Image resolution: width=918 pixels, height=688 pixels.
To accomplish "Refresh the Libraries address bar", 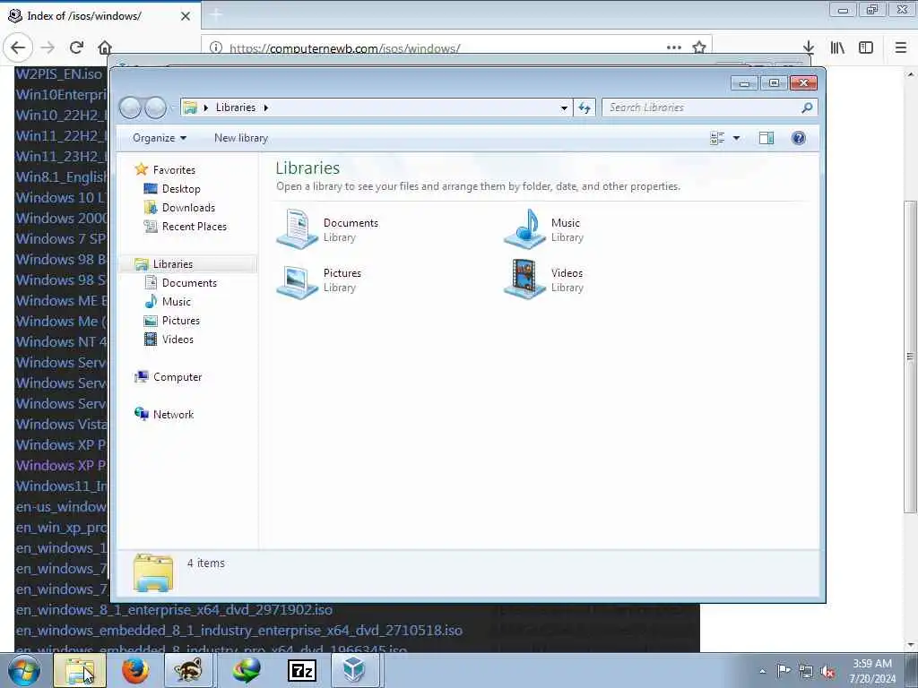I will 585,107.
